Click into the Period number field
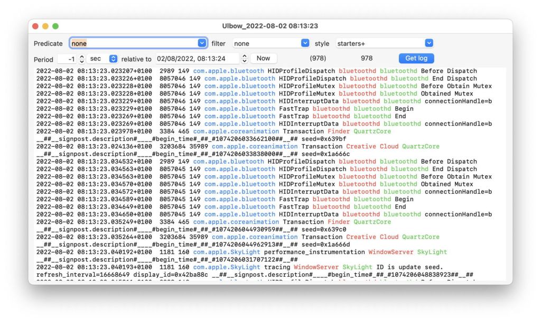This screenshot has width=541, height=322. 67,59
